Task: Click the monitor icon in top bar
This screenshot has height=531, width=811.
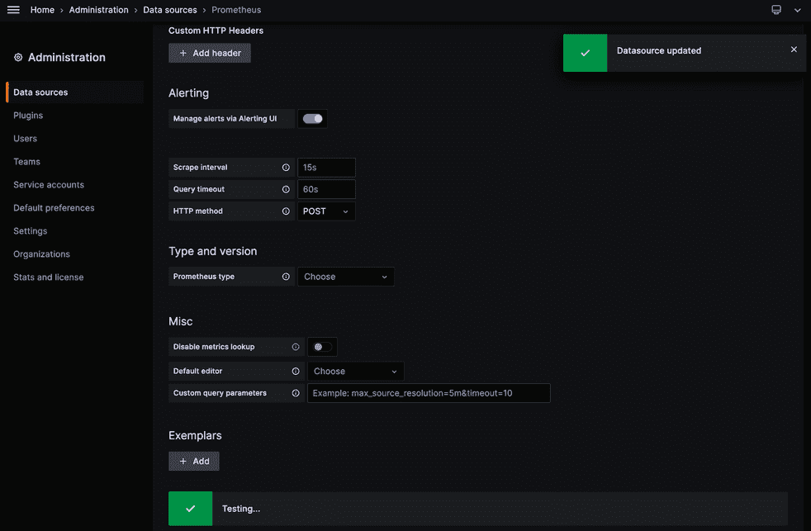Action: pos(776,10)
